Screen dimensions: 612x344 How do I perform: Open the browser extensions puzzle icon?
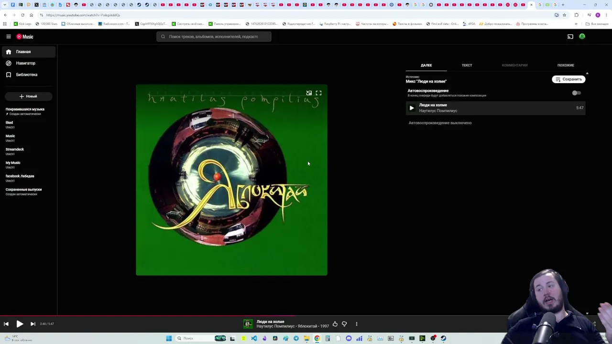coord(576,15)
